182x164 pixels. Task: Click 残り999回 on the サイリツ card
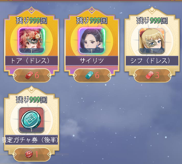(92, 20)
